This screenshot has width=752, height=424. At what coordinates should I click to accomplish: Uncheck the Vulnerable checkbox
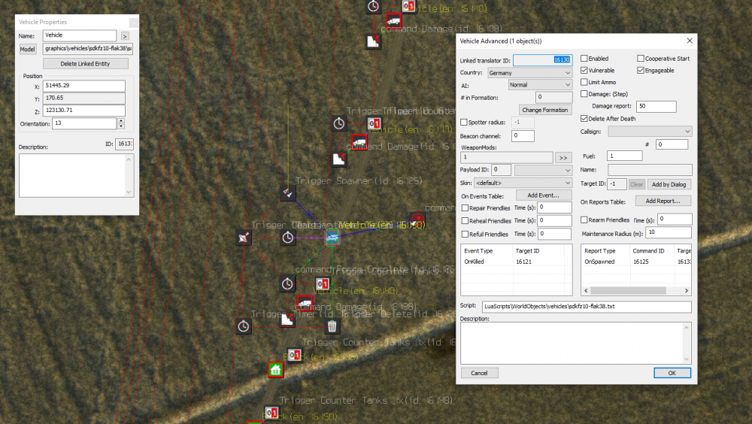point(584,71)
